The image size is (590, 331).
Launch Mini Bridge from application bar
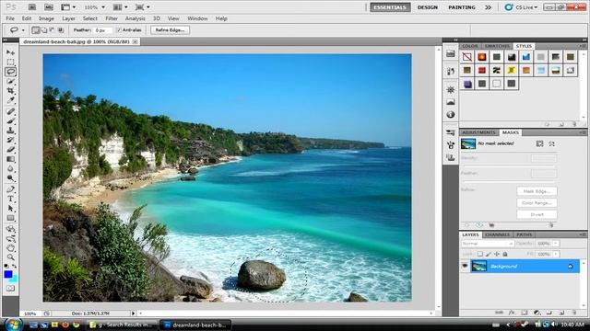tap(49, 7)
